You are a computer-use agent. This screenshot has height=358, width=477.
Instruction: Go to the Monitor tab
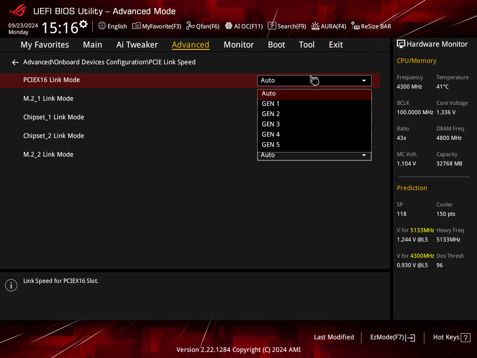click(x=238, y=45)
